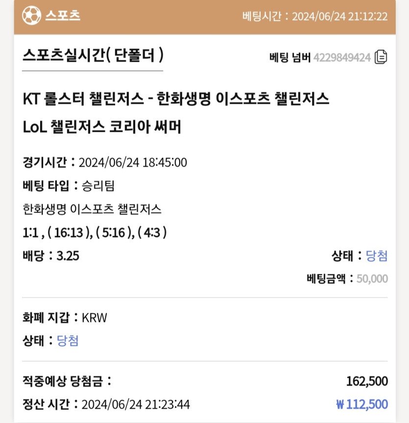Copy the betting number using the copy icon
The height and width of the screenshot is (423, 409).
tap(381, 57)
